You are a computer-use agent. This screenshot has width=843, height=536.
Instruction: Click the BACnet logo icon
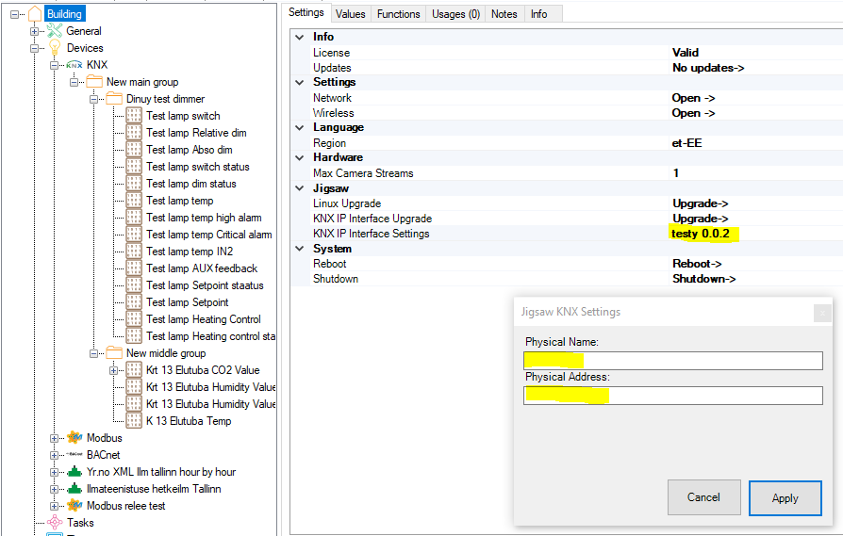[74, 455]
